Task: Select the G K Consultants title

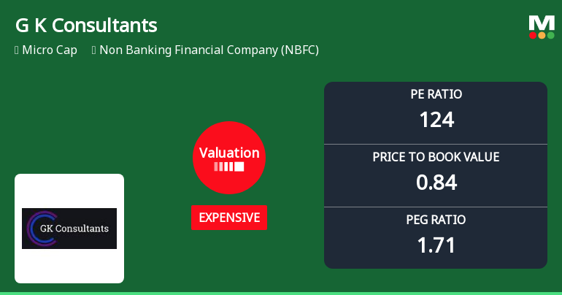Action: tap(86, 26)
